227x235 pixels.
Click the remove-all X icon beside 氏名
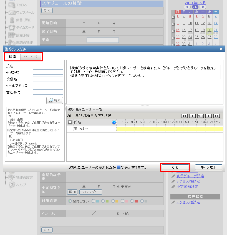pos(70,122)
